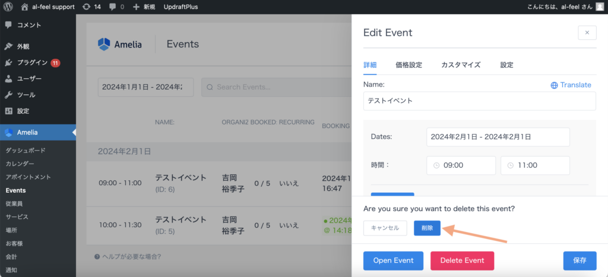608x277 pixels.
Task: Open the プラグイン menu in sidebar
Action: 32,62
